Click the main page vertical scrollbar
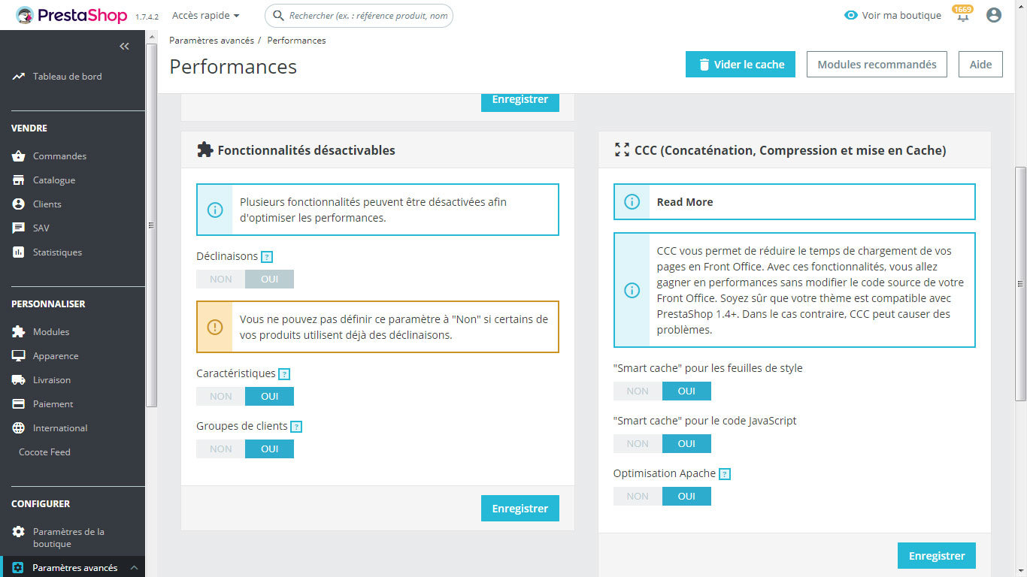This screenshot has width=1027, height=577. coord(1020,284)
